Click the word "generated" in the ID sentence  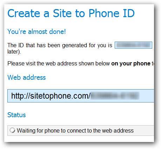pyautogui.click(x=74, y=45)
